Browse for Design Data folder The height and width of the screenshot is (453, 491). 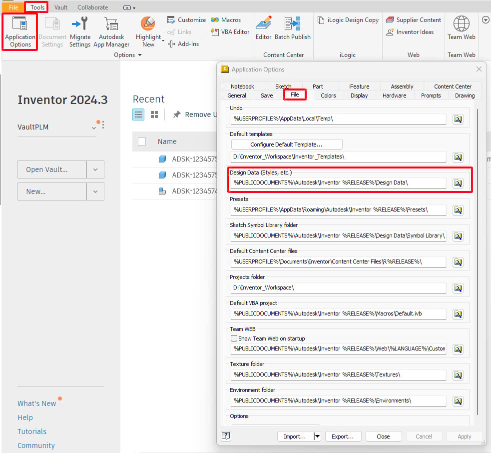click(x=458, y=183)
